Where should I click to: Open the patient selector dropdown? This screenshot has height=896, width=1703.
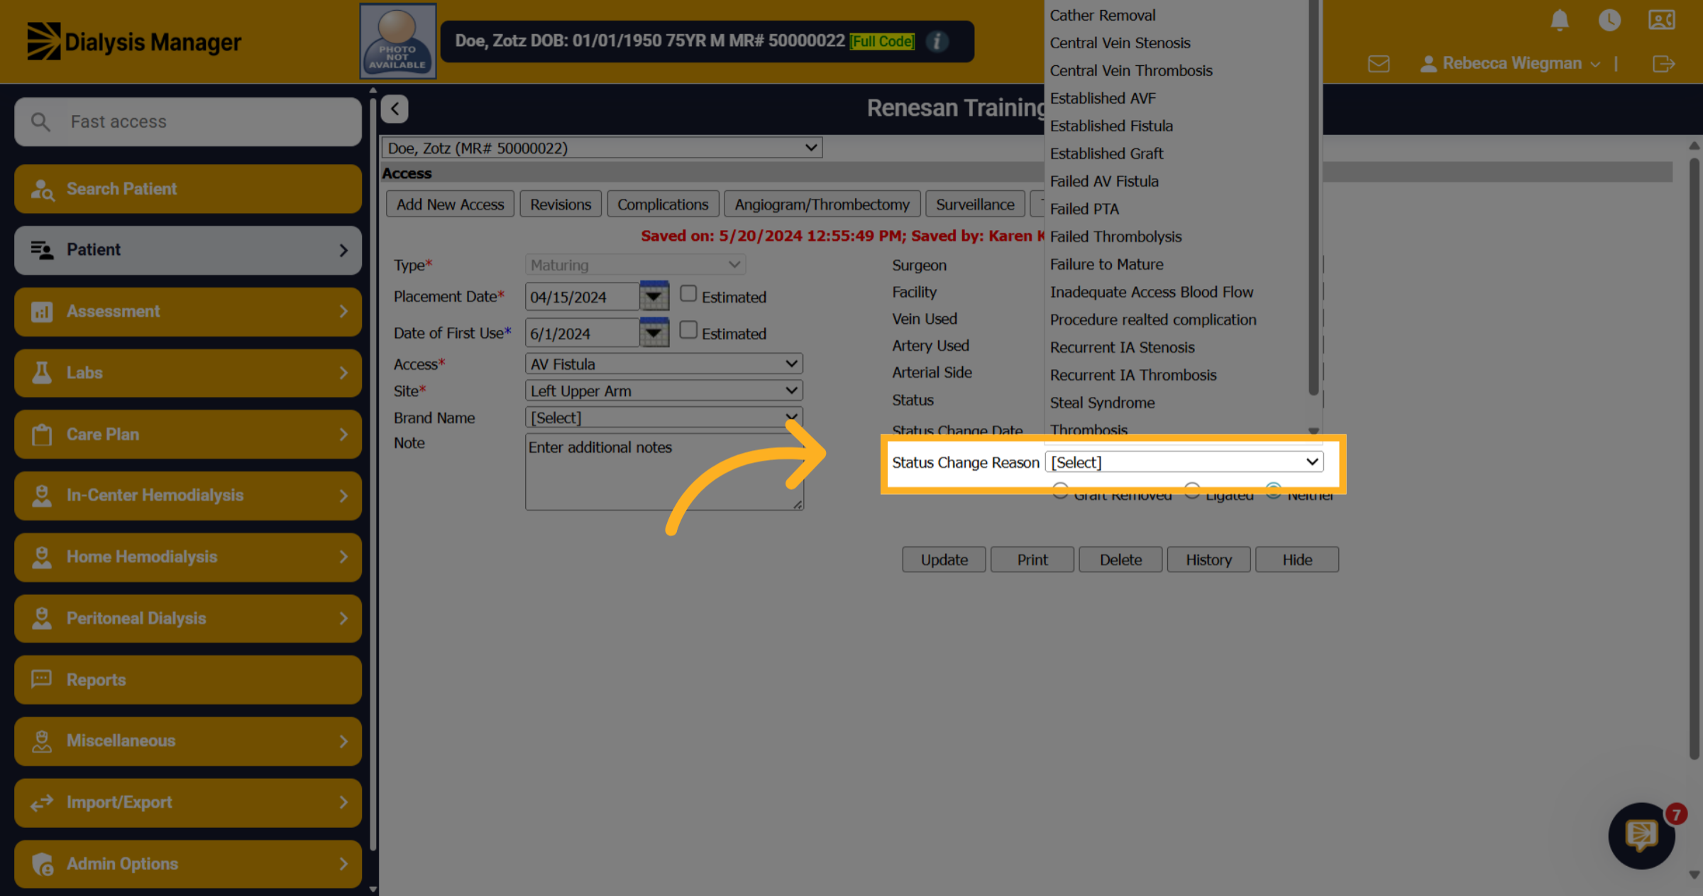pyautogui.click(x=602, y=148)
